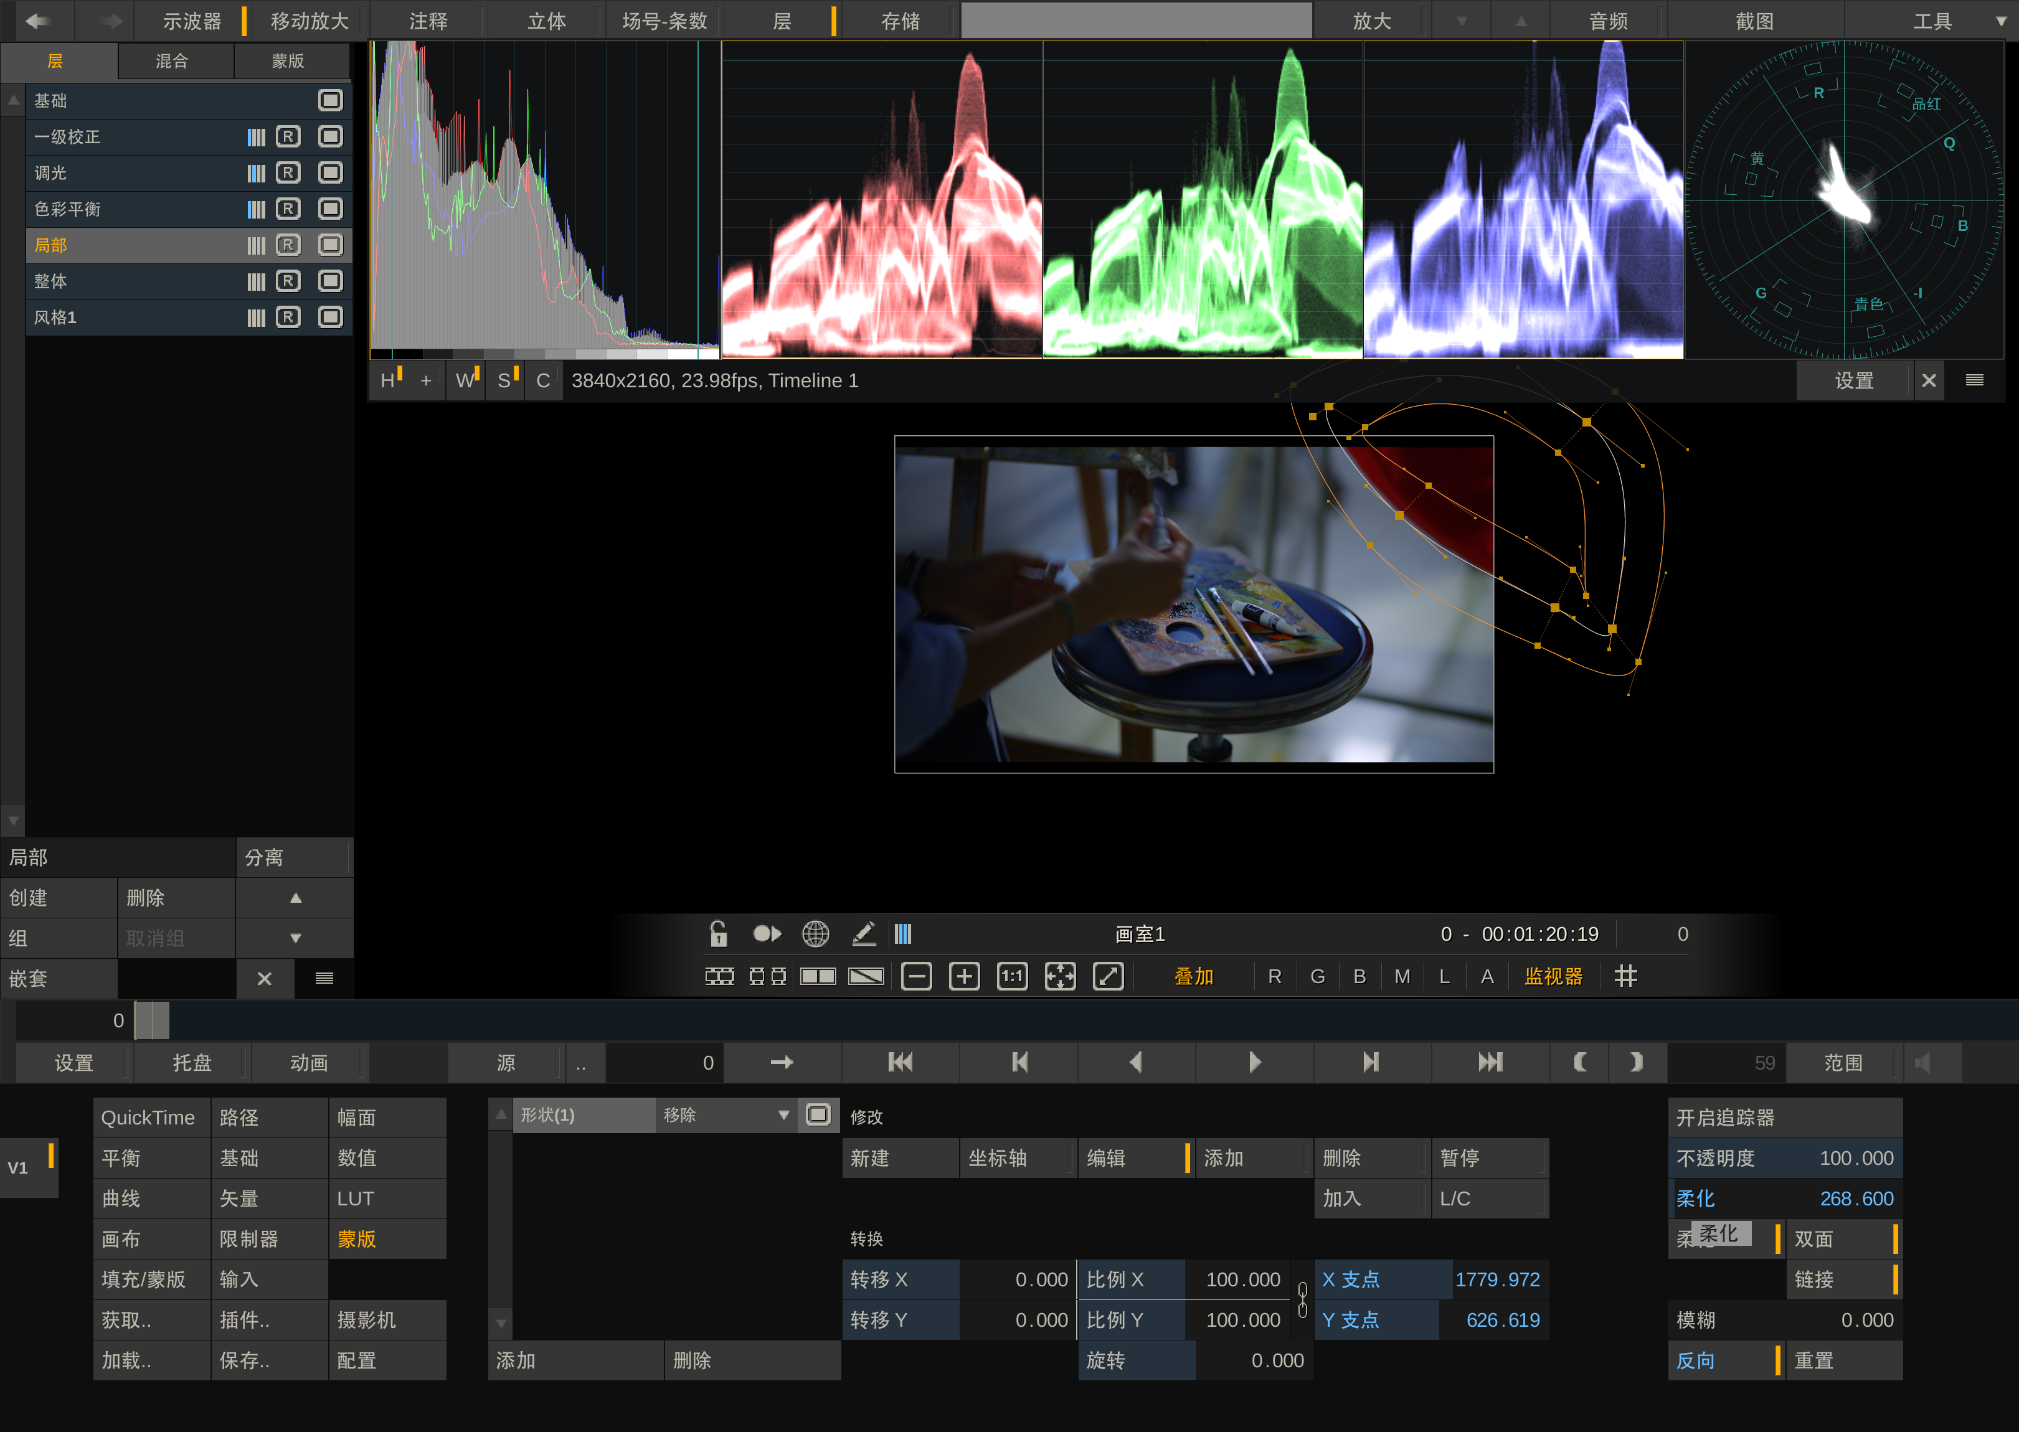Image resolution: width=2019 pixels, height=1432 pixels.
Task: Move layer down with the down arrow
Action: tap(295, 938)
